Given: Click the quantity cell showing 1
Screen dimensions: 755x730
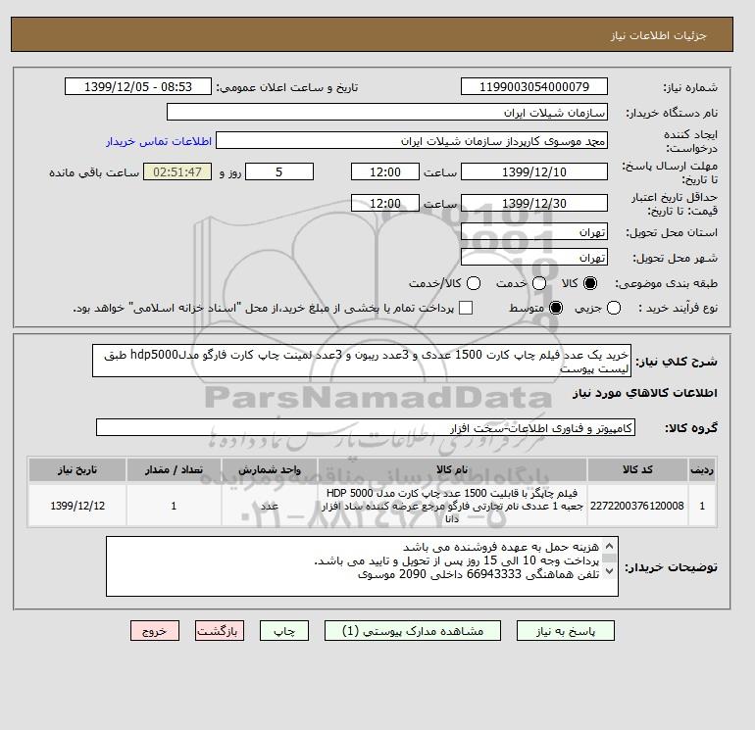Looking at the screenshot, I should coord(174,506).
